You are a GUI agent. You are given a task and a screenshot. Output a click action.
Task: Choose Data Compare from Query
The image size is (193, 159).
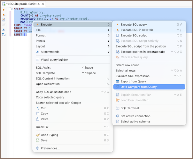(139, 87)
